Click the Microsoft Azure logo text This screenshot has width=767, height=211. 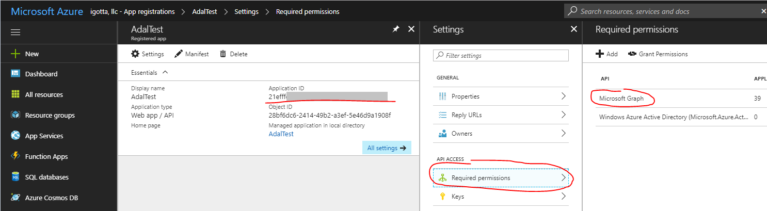[x=47, y=11]
